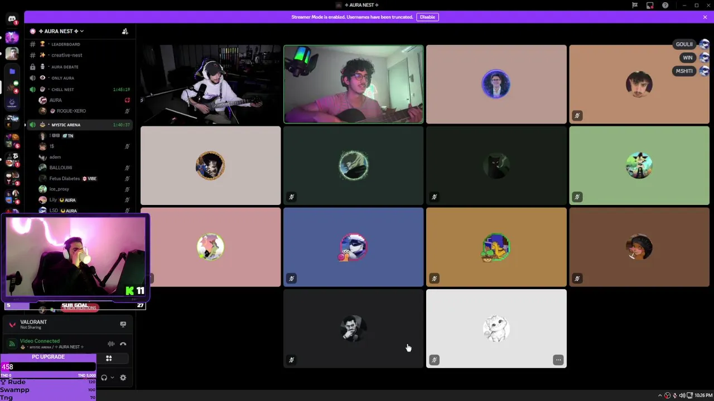Click user ice_proxy in voice list
This screenshot has height=401, width=714.
click(x=85, y=189)
